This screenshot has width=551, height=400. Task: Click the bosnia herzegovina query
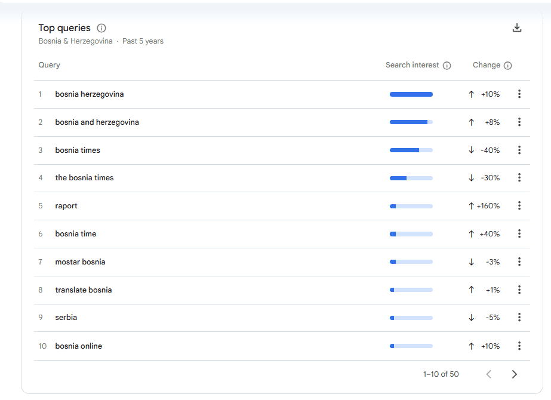90,94
